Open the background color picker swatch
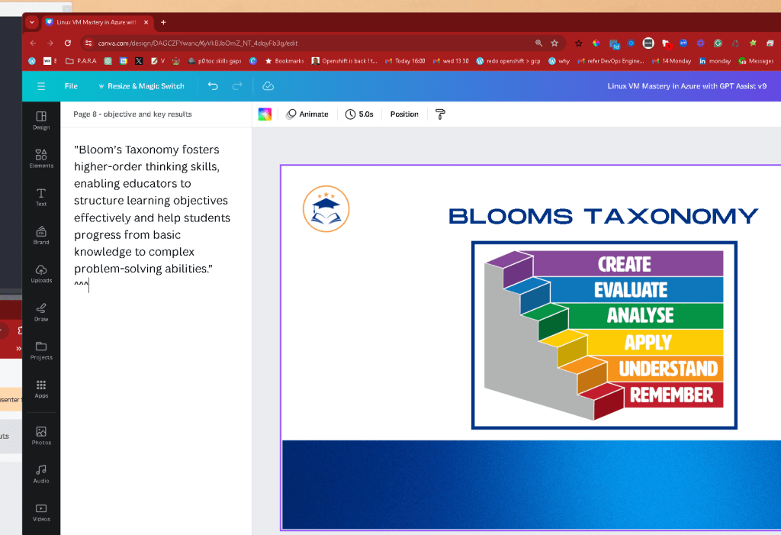Image resolution: width=781 pixels, height=535 pixels. point(265,114)
